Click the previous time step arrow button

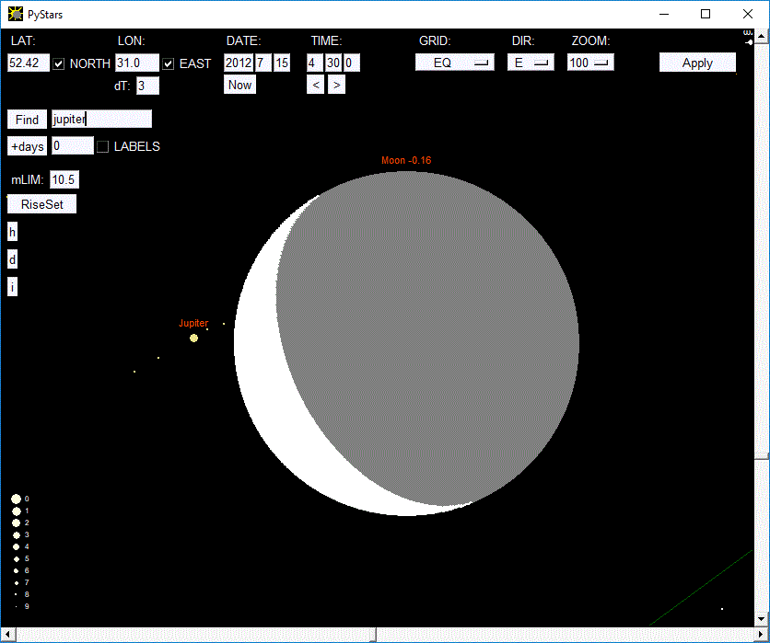315,85
